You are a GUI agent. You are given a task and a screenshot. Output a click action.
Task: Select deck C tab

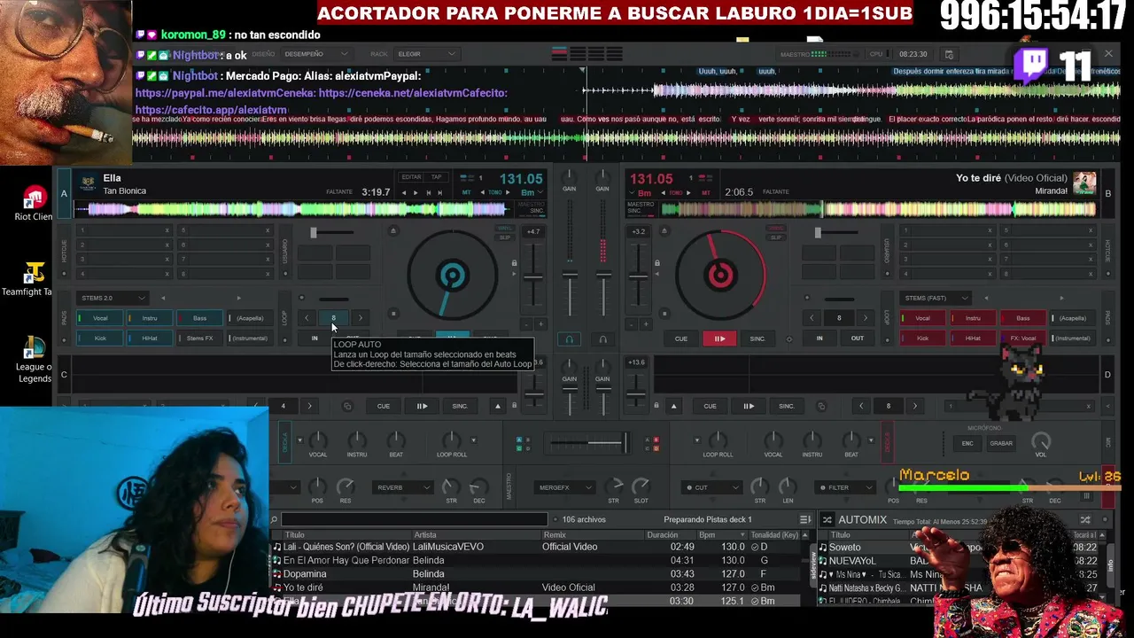[64, 375]
